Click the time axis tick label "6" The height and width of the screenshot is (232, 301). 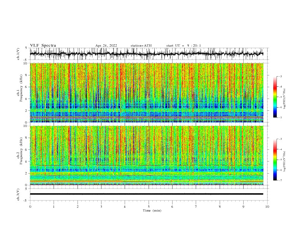coord(172,207)
